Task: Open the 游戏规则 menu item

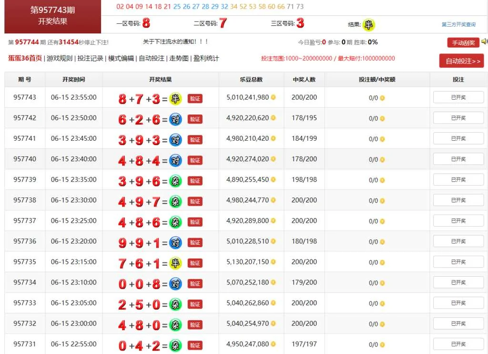Action: point(60,59)
